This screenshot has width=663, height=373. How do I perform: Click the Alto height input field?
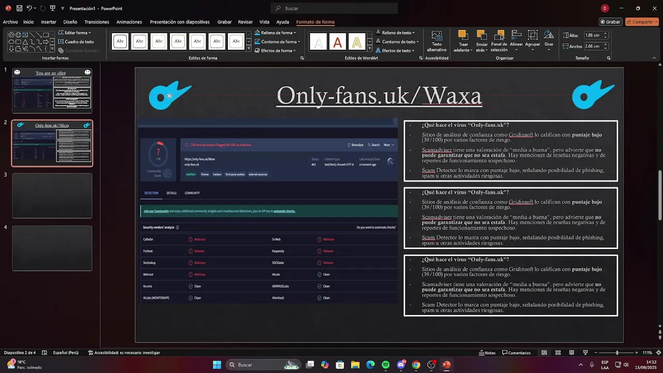tap(596, 35)
